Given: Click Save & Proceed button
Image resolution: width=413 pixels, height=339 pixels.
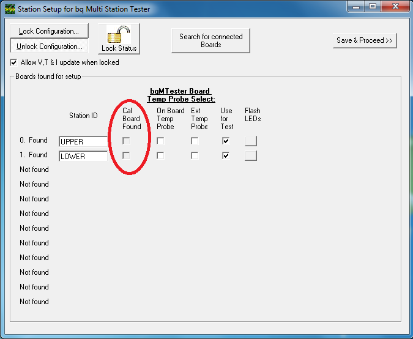Looking at the screenshot, I should click(x=365, y=40).
